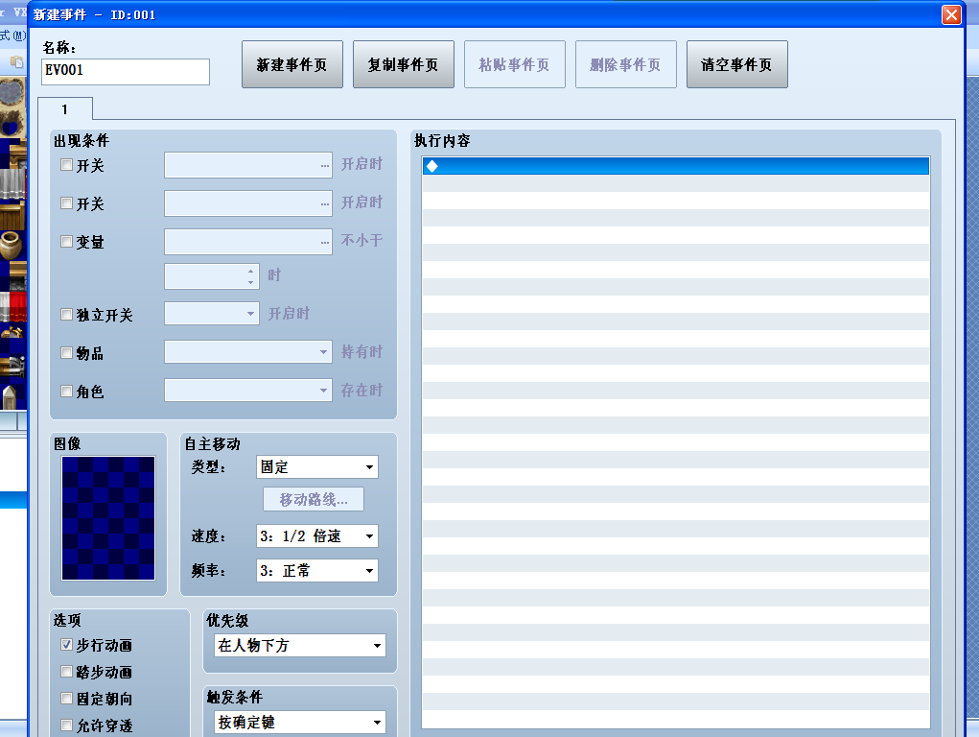Enable the second 开关 condition checkbox
Image resolution: width=979 pixels, height=737 pixels.
pos(67,203)
